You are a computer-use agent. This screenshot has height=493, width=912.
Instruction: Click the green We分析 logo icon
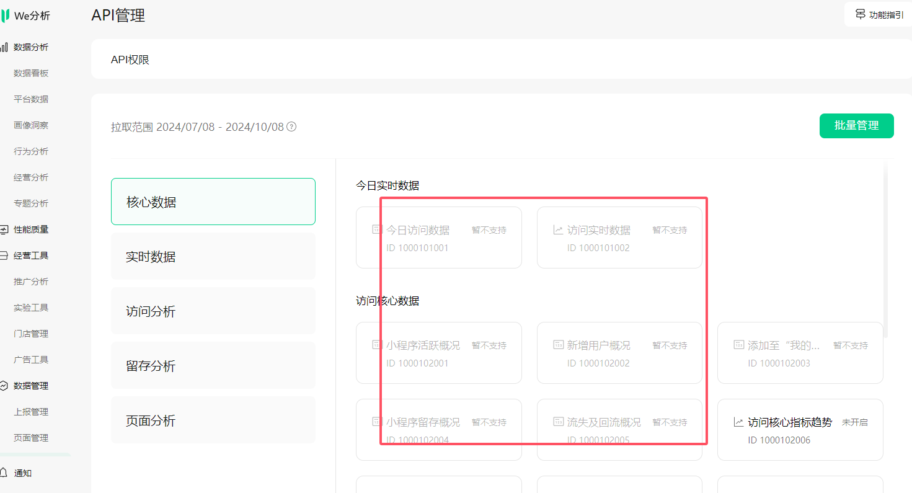6,16
